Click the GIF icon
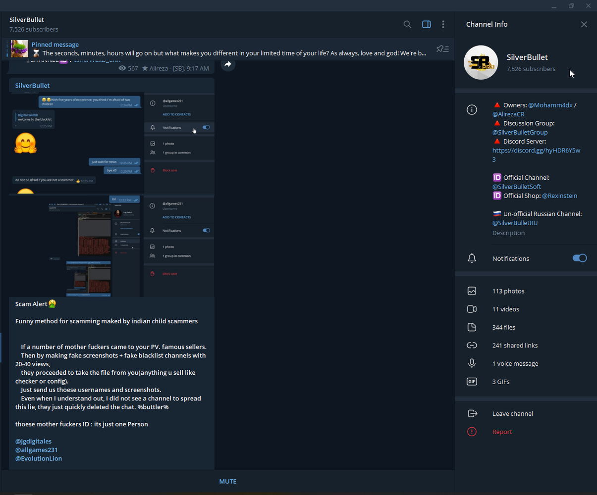 tap(472, 382)
